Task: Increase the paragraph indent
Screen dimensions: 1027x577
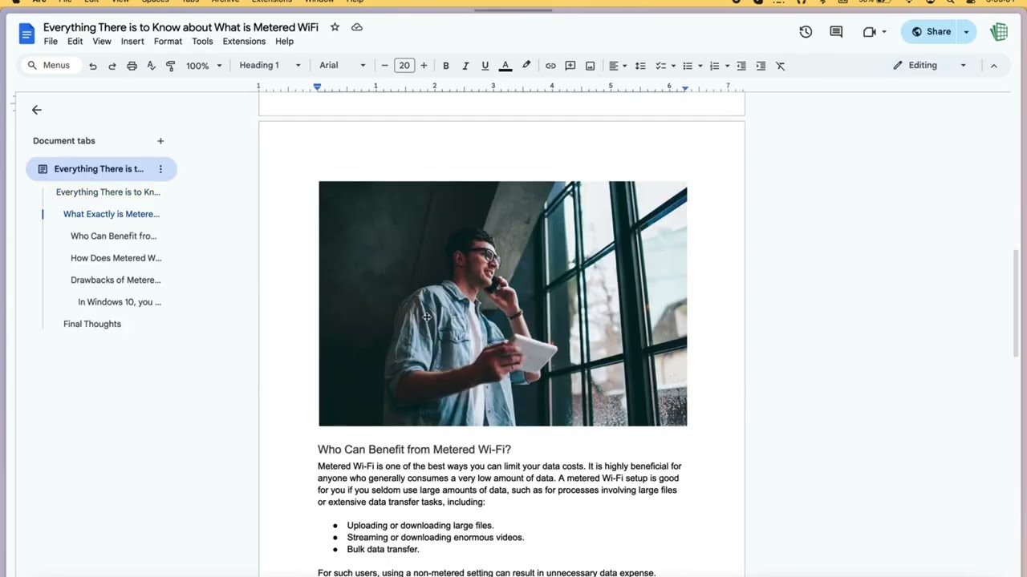Action: click(761, 66)
